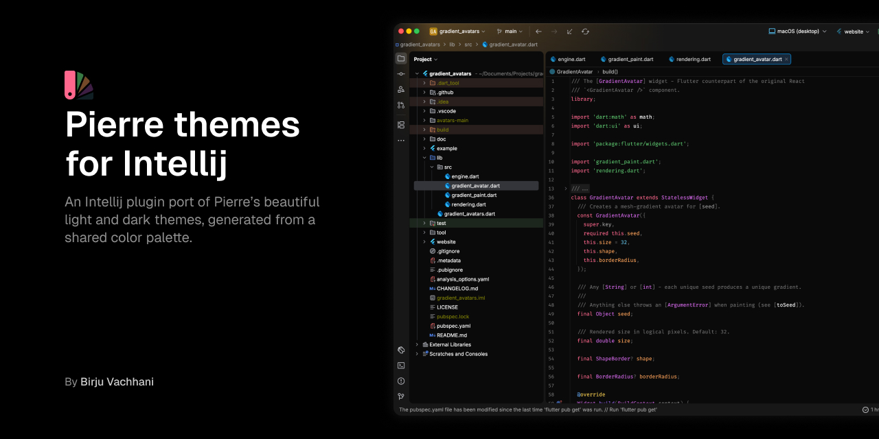Open the Problems tool window icon
The image size is (879, 439).
pyautogui.click(x=401, y=381)
